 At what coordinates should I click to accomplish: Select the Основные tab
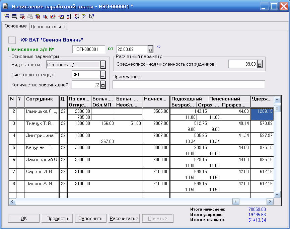pos(15,26)
